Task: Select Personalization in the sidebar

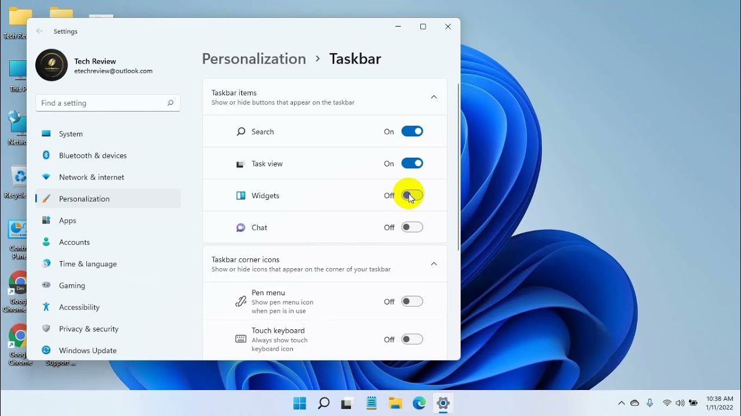Action: 108,199
